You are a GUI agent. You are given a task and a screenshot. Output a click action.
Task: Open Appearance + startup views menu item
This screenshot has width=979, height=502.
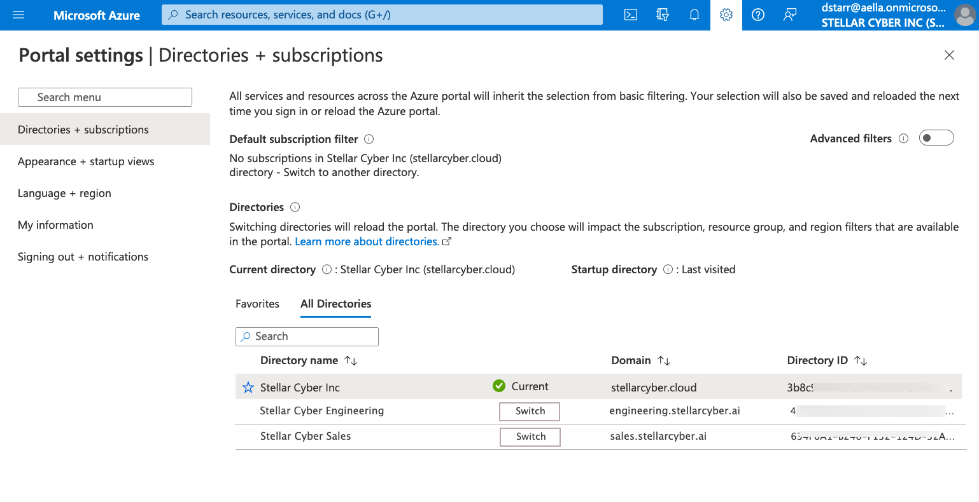(x=86, y=161)
